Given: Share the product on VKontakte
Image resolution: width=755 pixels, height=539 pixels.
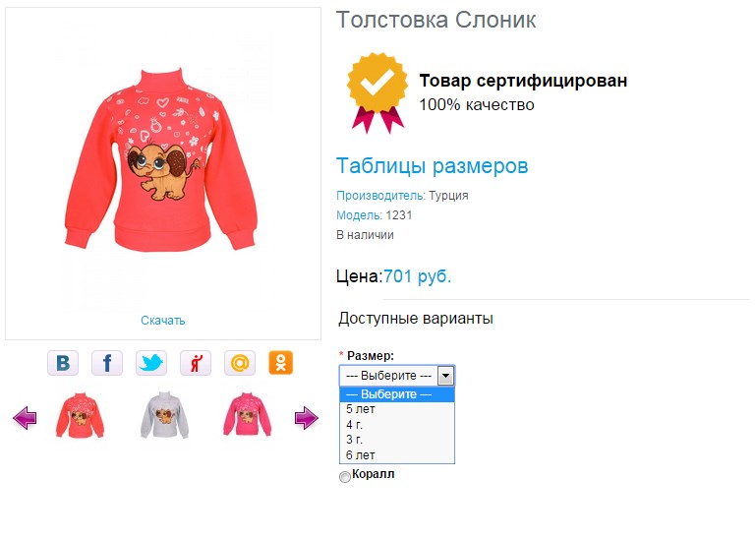Looking at the screenshot, I should (x=63, y=363).
